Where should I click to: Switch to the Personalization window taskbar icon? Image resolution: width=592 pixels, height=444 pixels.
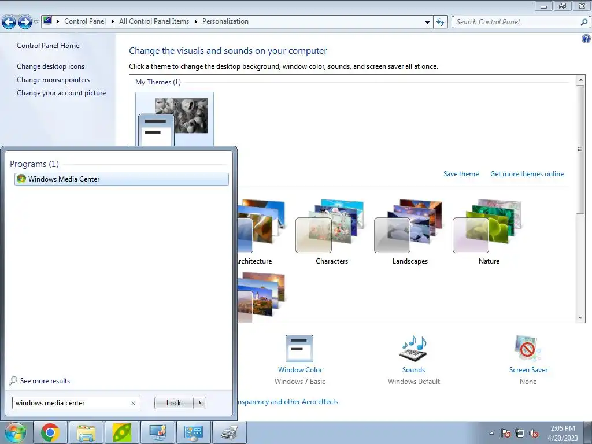point(157,432)
